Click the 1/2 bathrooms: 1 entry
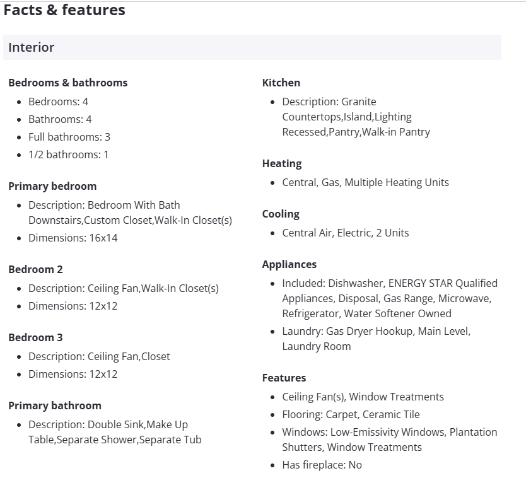526x478 pixels. pyautogui.click(x=68, y=154)
